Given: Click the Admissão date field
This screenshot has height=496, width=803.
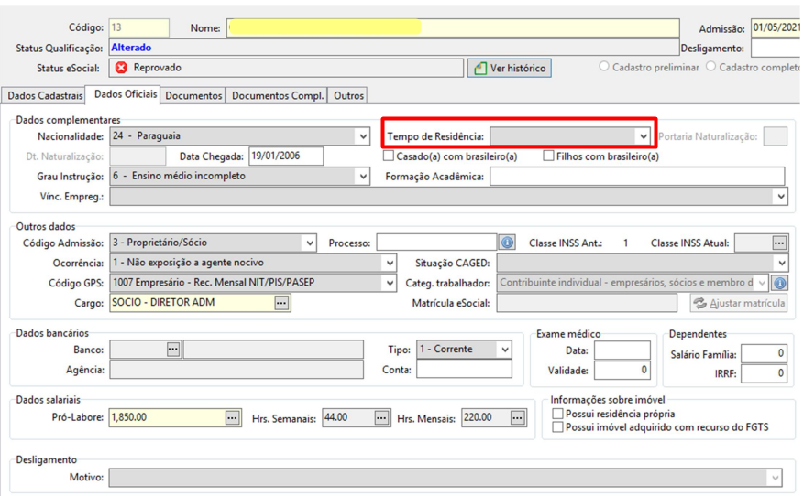Looking at the screenshot, I should [775, 27].
